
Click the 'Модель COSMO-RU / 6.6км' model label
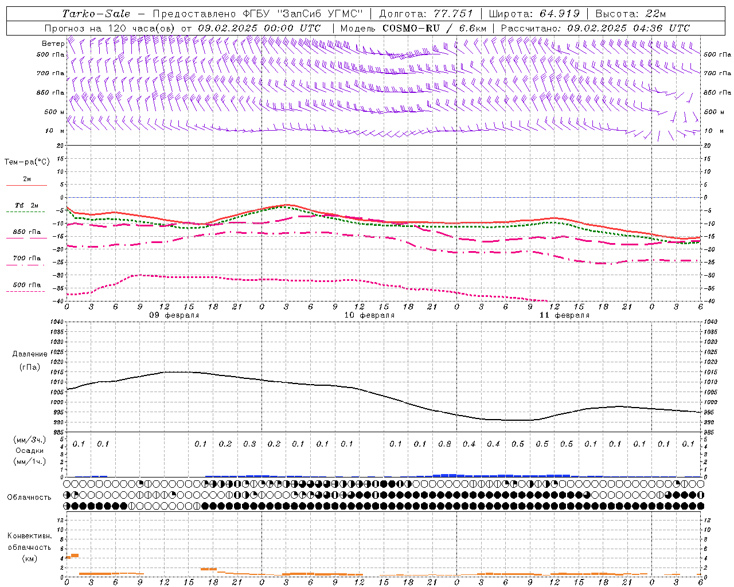coord(413,28)
